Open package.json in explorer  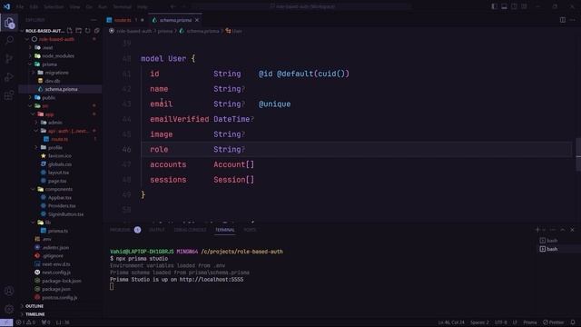point(56,289)
